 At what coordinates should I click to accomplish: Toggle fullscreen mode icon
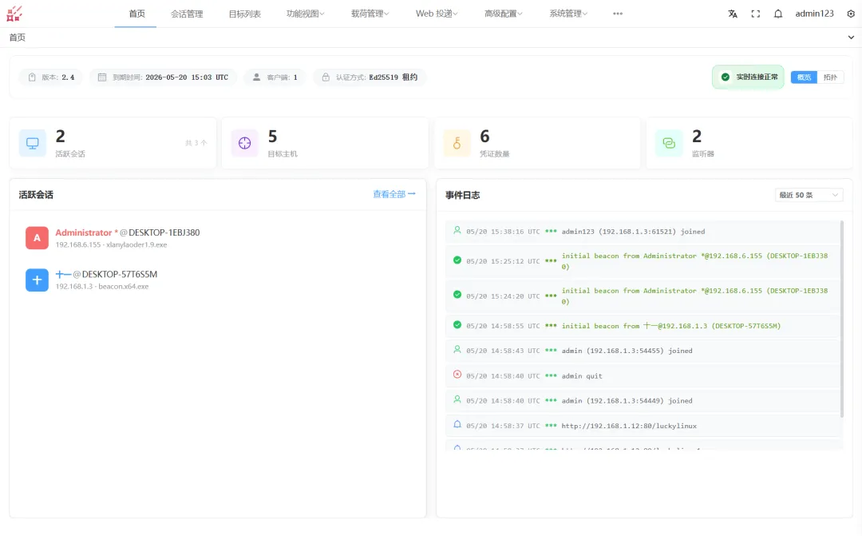(x=755, y=14)
